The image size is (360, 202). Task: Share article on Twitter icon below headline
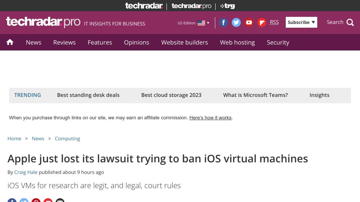(x=24, y=200)
